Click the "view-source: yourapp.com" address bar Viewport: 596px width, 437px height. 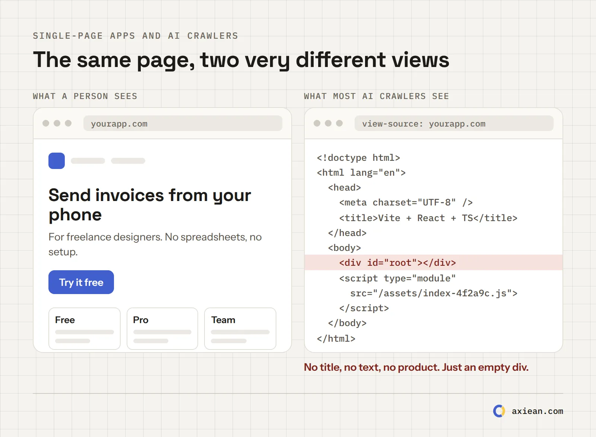(x=454, y=123)
